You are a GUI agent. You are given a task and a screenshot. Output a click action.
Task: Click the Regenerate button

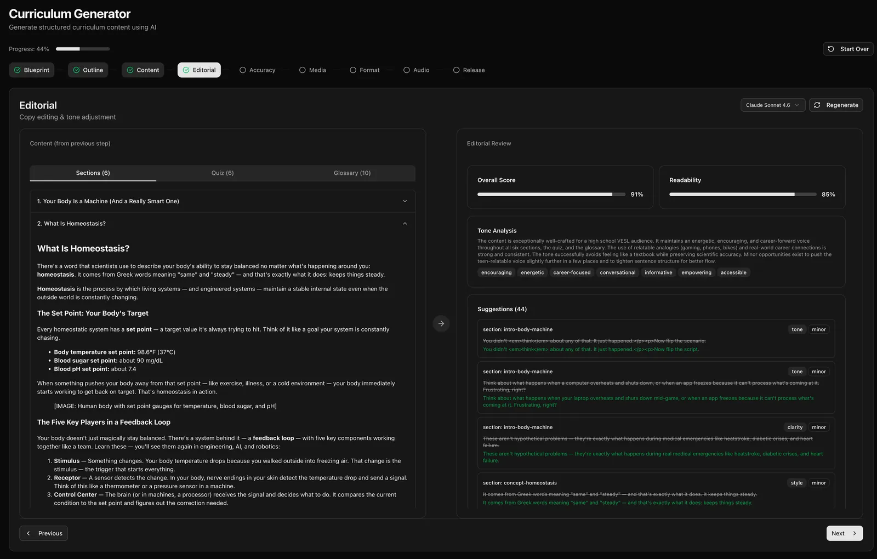pos(836,105)
